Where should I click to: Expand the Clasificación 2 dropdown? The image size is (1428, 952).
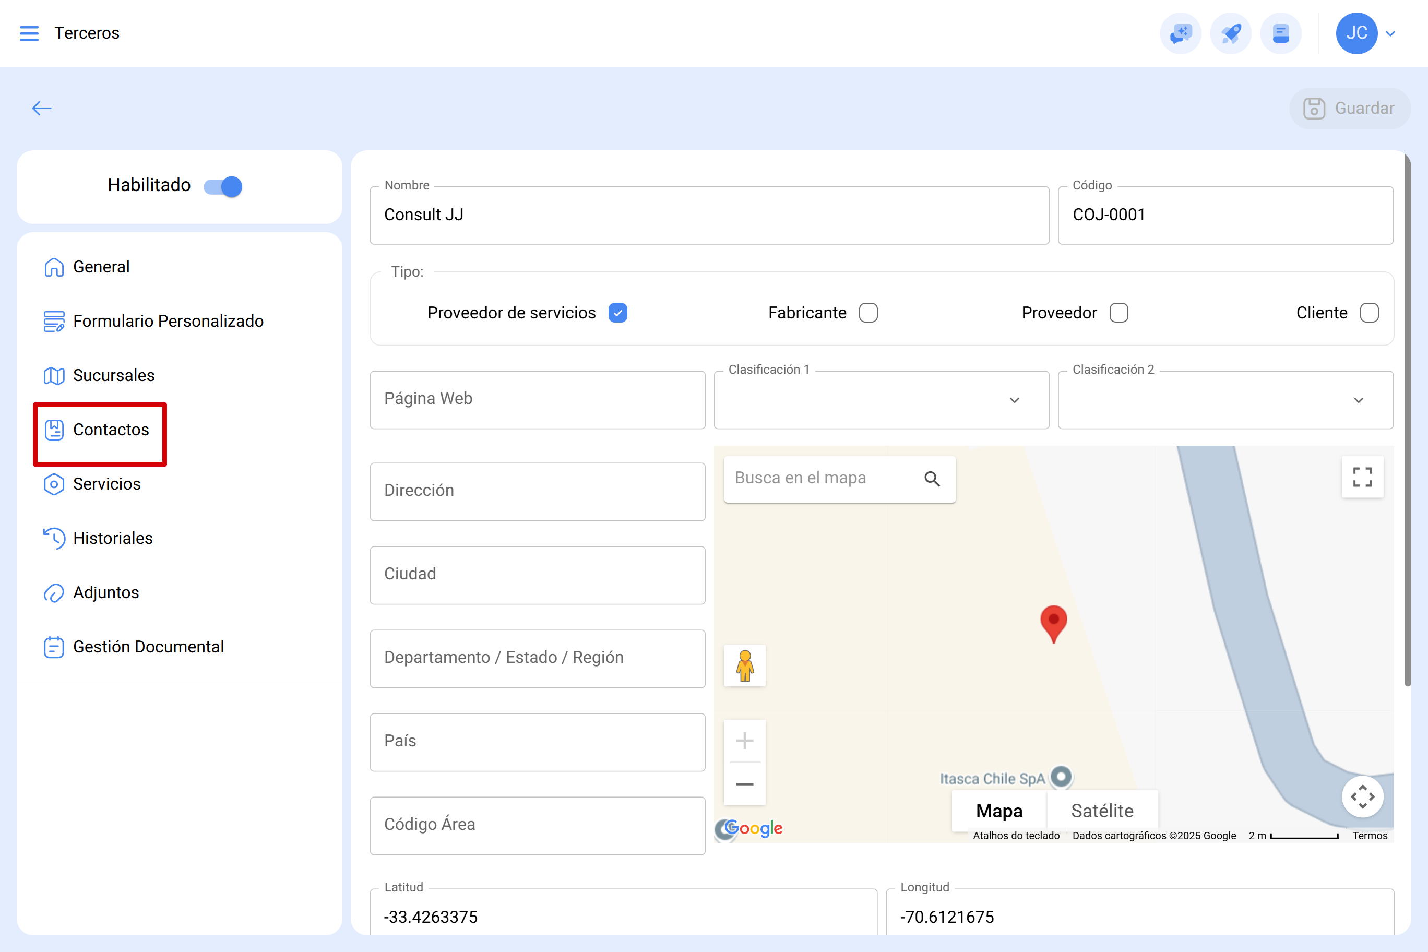click(1225, 399)
